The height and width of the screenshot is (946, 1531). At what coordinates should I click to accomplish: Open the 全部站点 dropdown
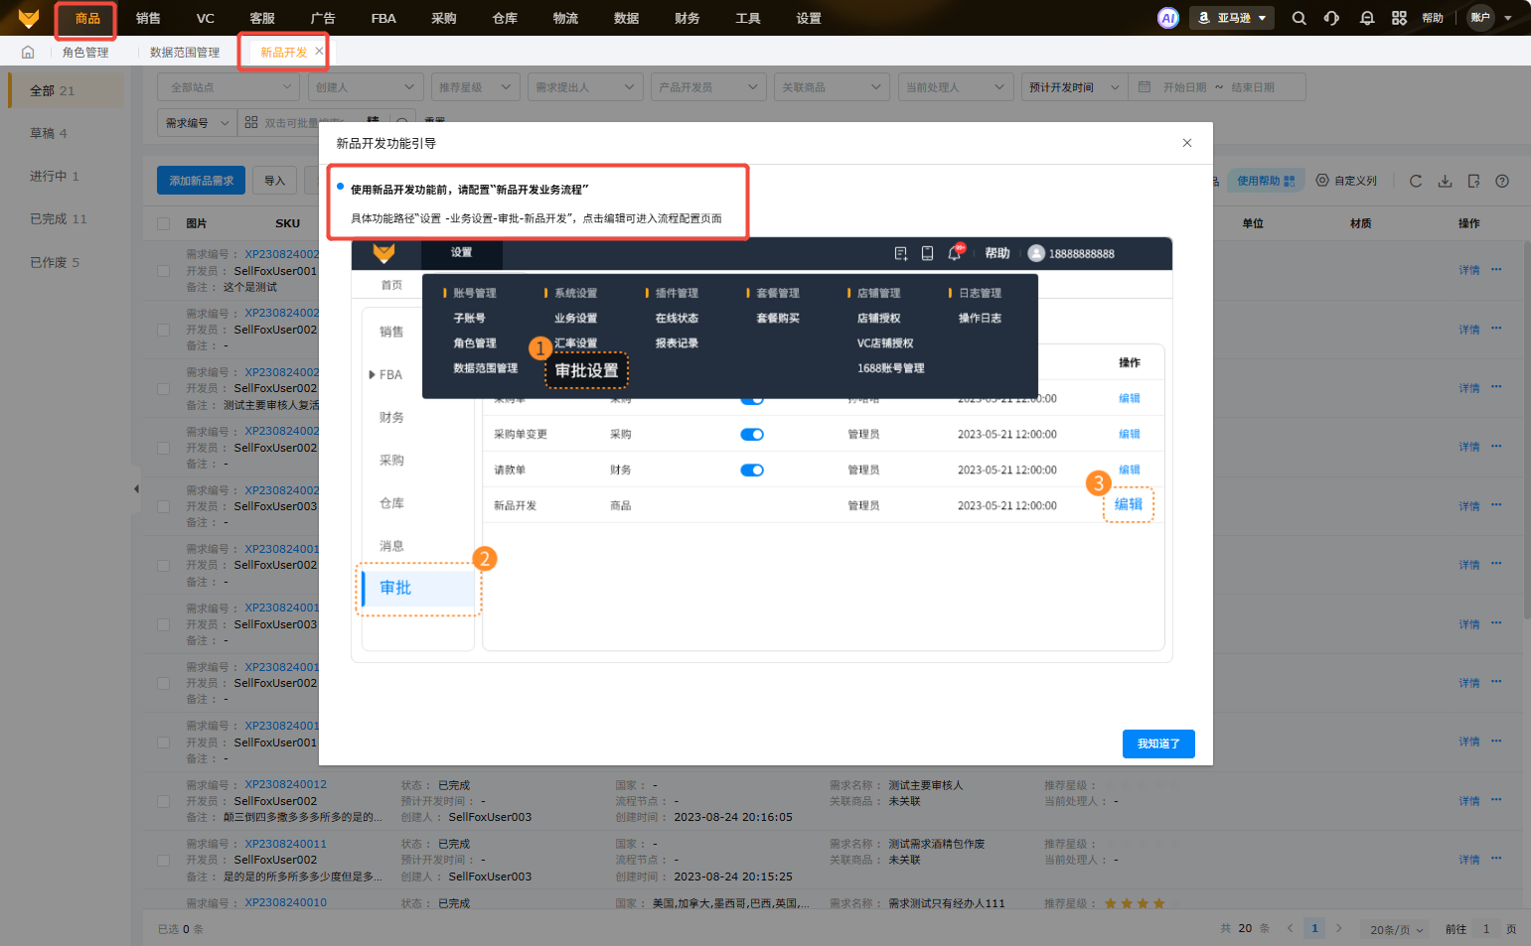pyautogui.click(x=229, y=87)
